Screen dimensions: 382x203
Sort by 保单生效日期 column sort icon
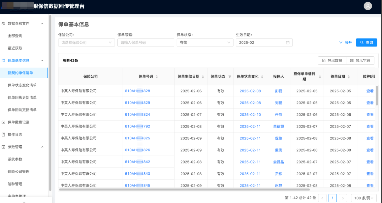click(x=203, y=76)
